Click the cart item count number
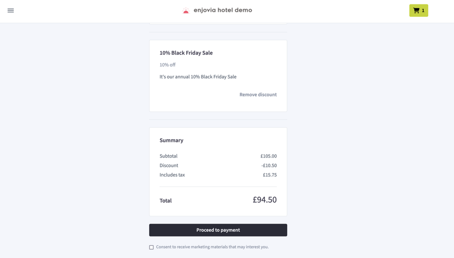Image resolution: width=454 pixels, height=258 pixels. pos(423,10)
